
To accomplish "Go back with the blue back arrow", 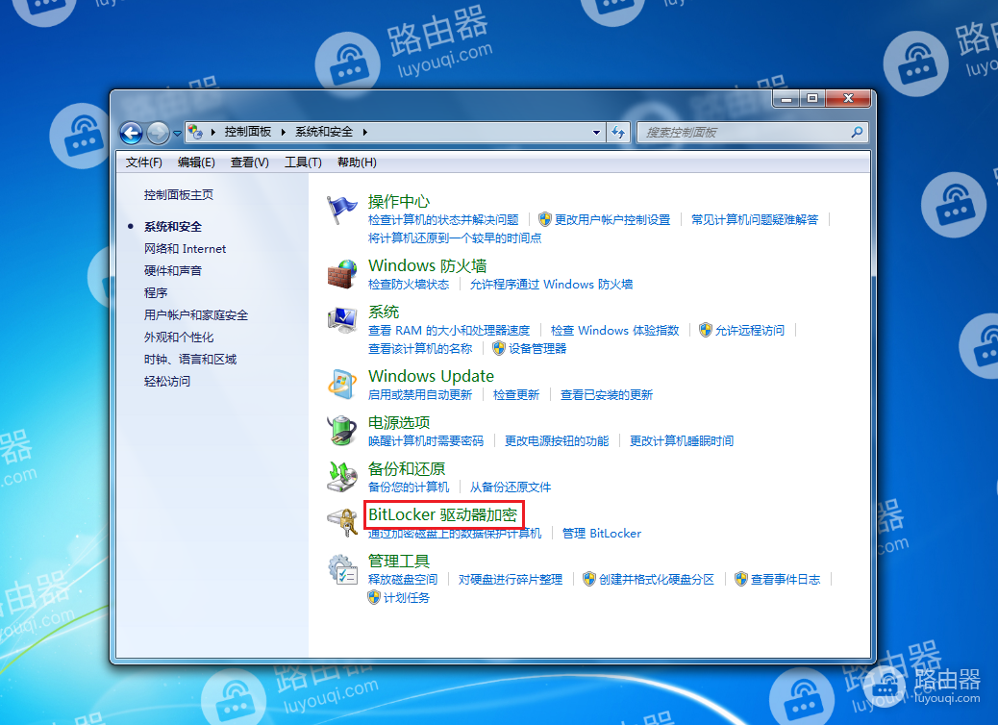I will coord(132,133).
